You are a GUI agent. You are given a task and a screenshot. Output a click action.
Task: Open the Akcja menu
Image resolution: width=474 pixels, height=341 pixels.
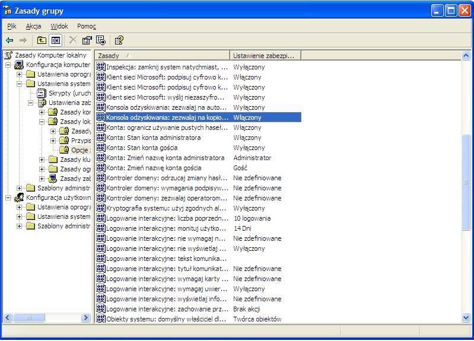tap(33, 26)
